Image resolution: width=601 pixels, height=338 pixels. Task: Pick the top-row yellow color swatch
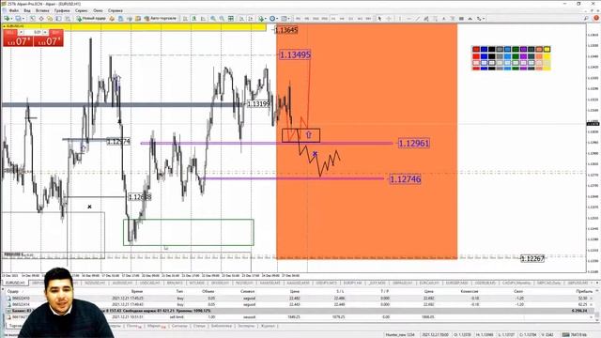pos(547,49)
